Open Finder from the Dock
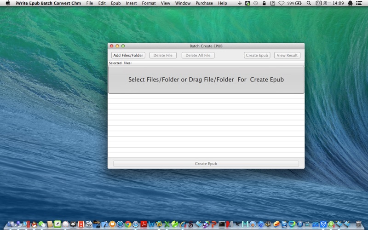Screen dimensions: 368x230 (x=11, y=224)
